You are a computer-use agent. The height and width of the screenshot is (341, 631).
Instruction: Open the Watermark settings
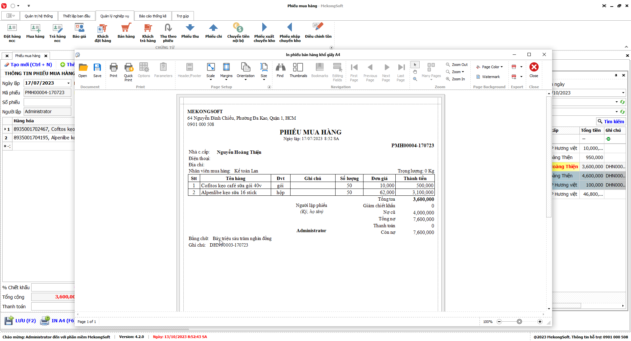pos(488,77)
